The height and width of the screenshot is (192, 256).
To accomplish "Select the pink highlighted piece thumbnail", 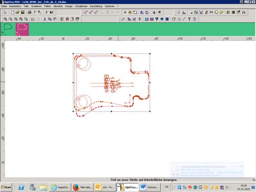I will [x=22, y=30].
